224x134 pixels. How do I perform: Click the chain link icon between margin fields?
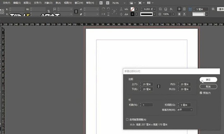coord(158,87)
